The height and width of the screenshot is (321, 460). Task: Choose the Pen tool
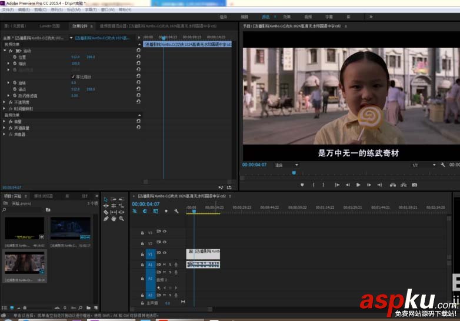[x=106, y=219]
